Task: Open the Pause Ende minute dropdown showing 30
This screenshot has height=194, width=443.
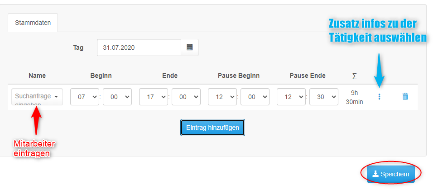Action: tap(324, 97)
